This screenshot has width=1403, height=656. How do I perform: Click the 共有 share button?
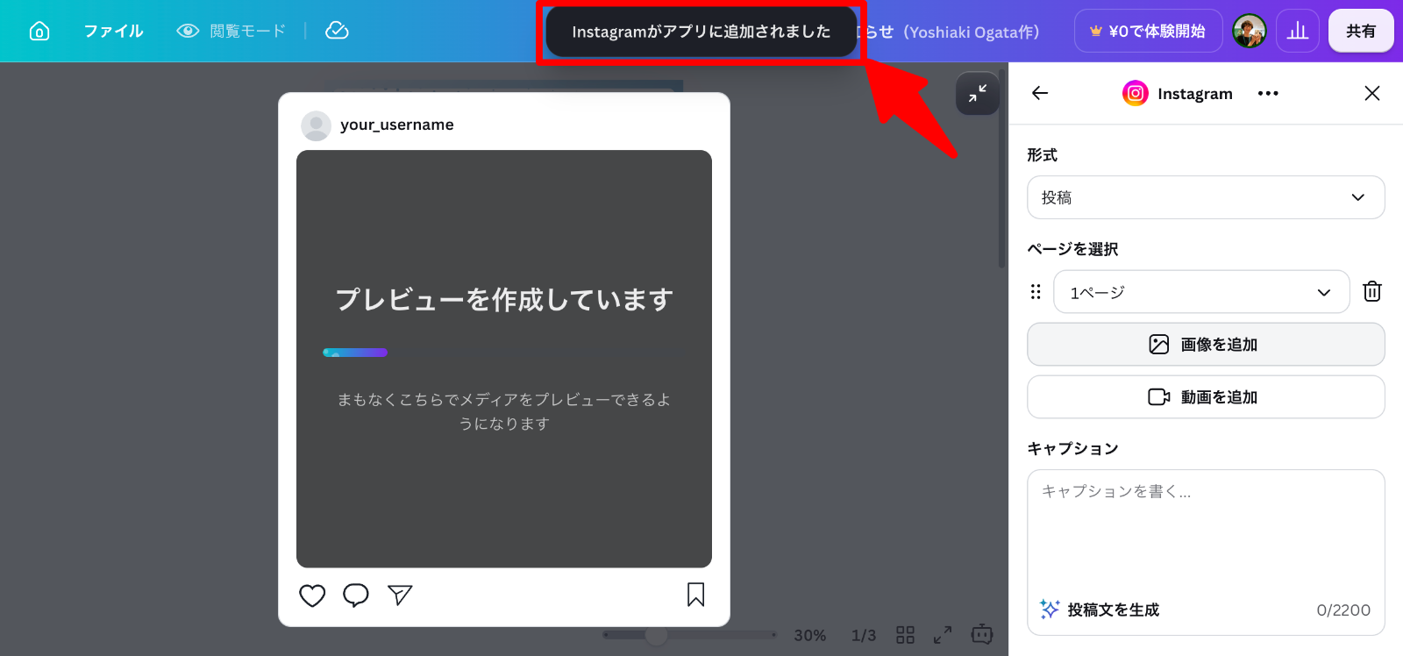[1361, 32]
